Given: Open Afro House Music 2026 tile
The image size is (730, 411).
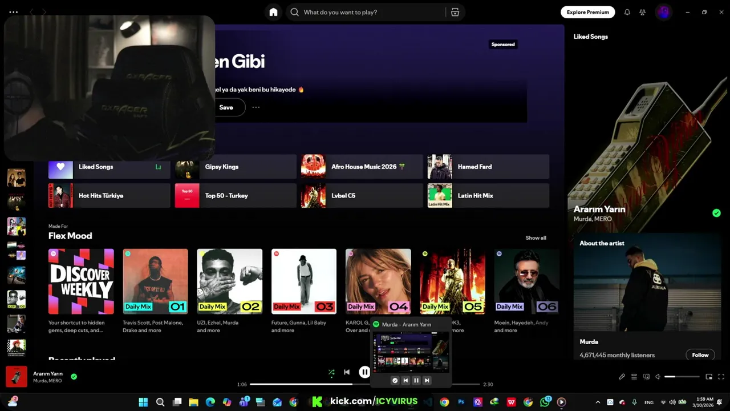Looking at the screenshot, I should (x=362, y=167).
